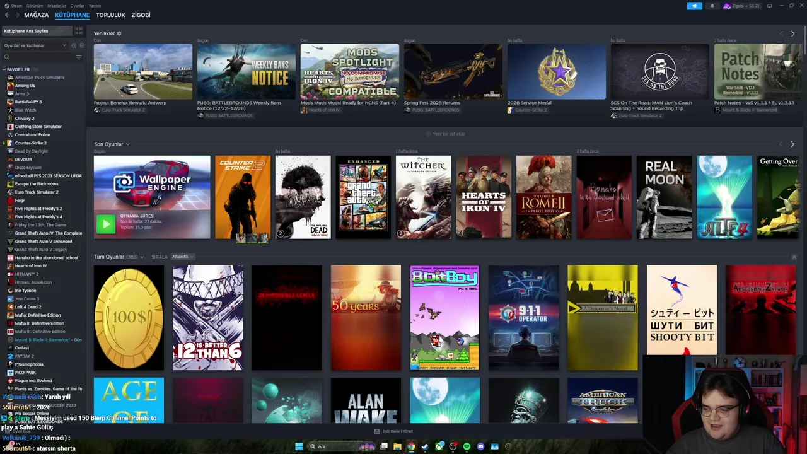This screenshot has height=454, width=807.
Task: Switch library to grid view icon
Action: pos(79,30)
